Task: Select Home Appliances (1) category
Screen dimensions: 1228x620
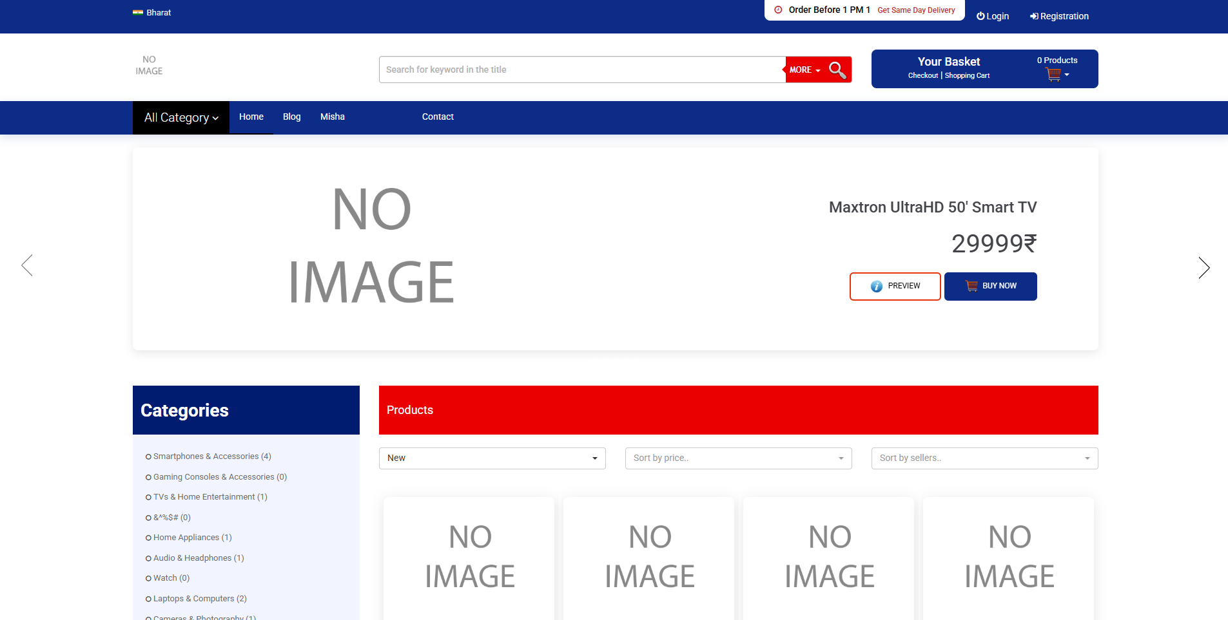Action: tap(192, 538)
